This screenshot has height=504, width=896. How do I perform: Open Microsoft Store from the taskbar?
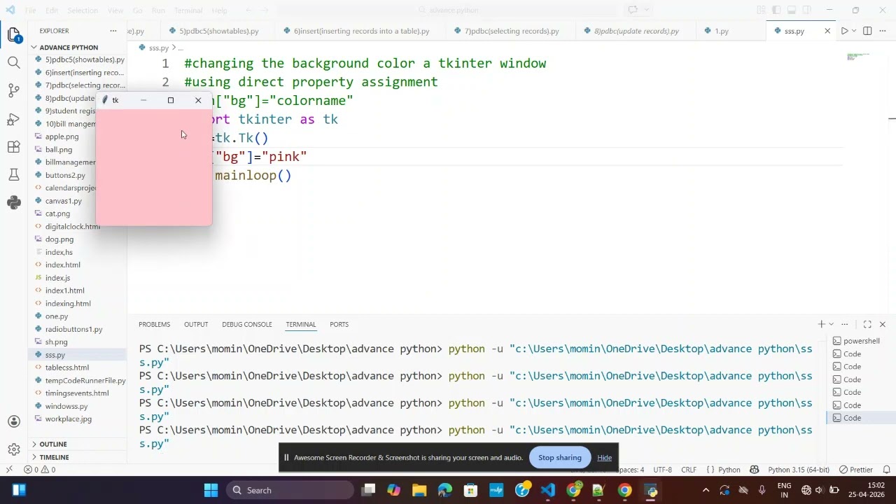click(471, 490)
